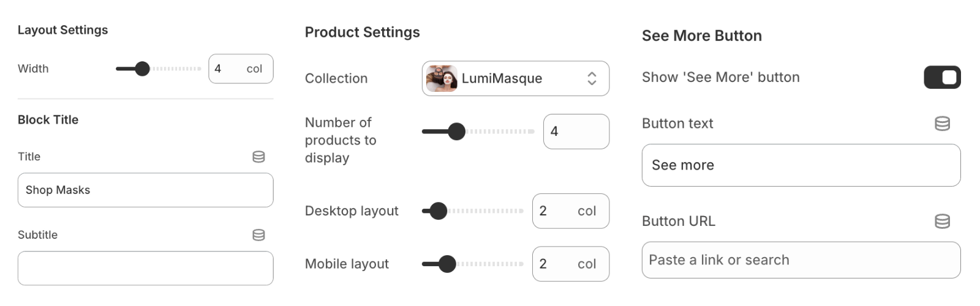Click the Button text field reading See more
The width and height of the screenshot is (980, 306).
801,165
